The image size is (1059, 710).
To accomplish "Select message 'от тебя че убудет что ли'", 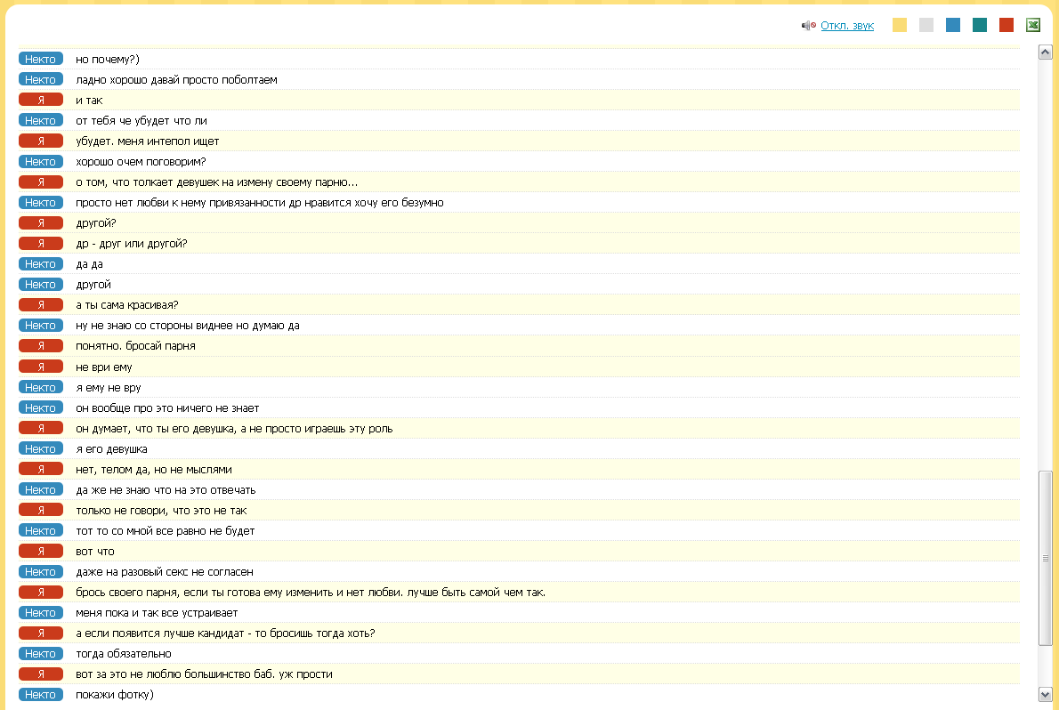I will click(x=141, y=121).
